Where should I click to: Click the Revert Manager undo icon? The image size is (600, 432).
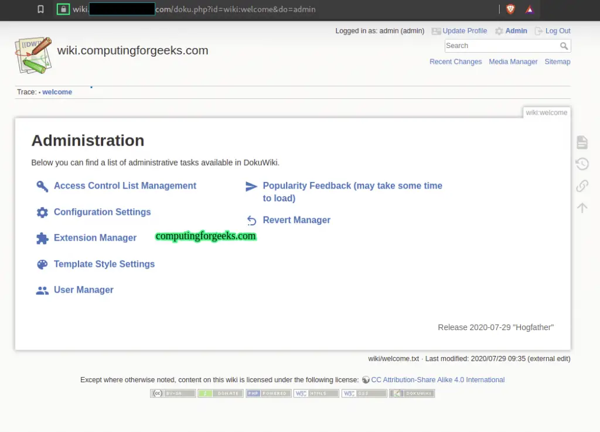(251, 221)
